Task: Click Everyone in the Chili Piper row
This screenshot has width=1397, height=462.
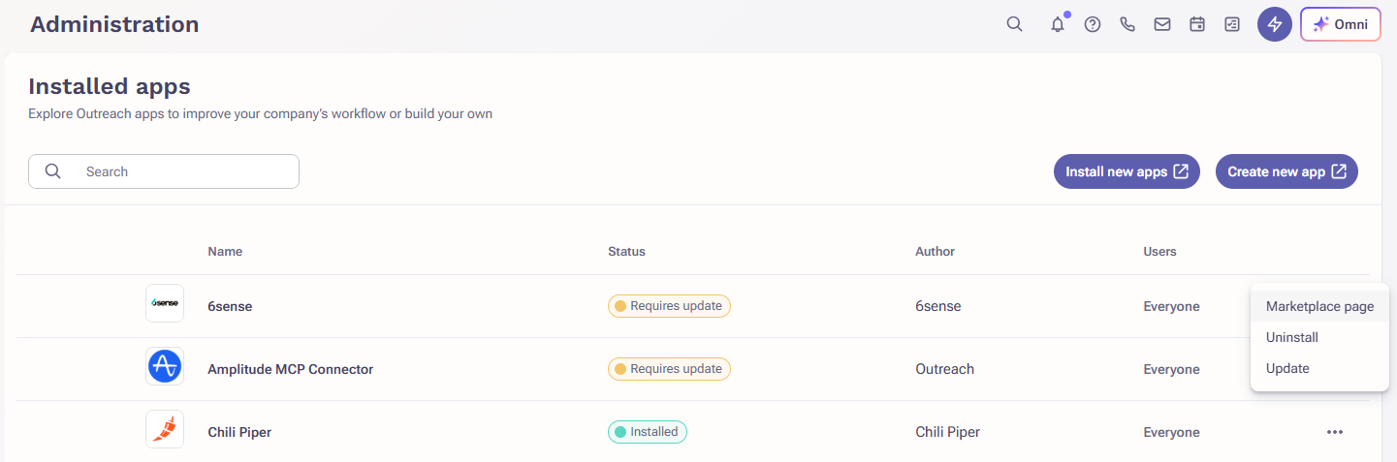Action: click(x=1171, y=432)
